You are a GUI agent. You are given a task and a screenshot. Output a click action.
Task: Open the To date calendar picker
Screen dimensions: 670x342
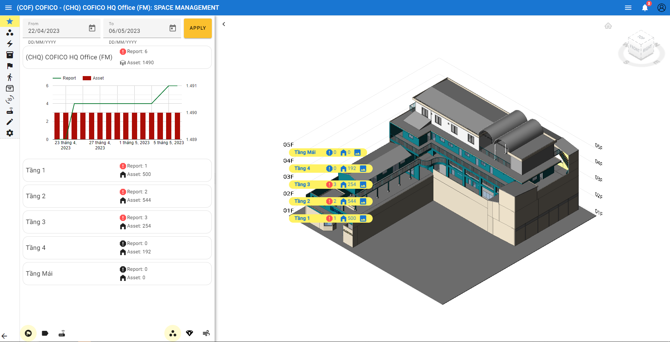(x=173, y=28)
